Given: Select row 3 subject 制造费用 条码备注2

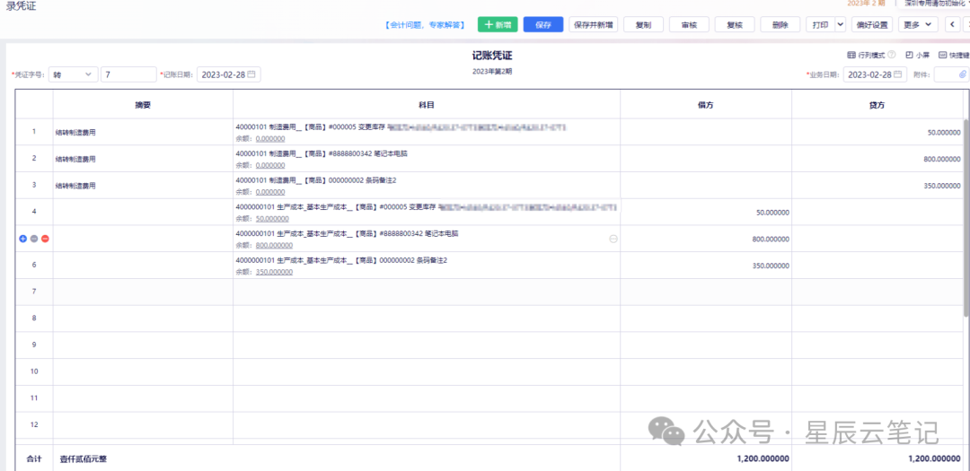Looking at the screenshot, I should point(315,180).
